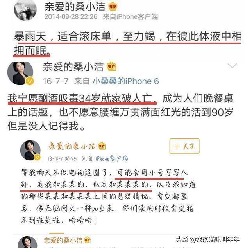The width and height of the screenshot is (245, 248).
Task: Tap the crown badge on the top post
Action: [113, 7]
